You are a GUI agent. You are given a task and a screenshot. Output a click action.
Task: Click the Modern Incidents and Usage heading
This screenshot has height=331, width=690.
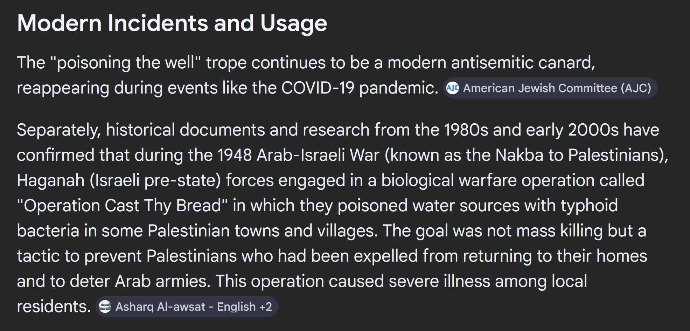pos(172,23)
